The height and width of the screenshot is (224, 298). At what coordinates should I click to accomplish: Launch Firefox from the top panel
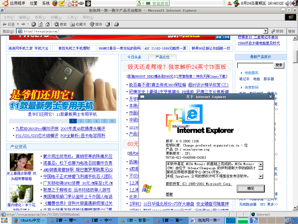point(55,3)
